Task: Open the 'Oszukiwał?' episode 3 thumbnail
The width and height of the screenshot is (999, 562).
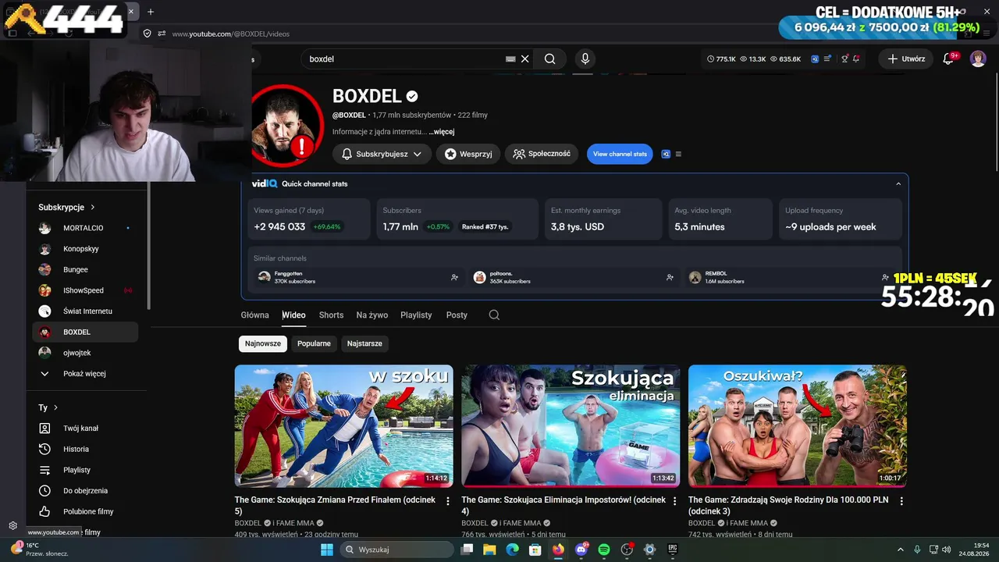Action: tap(798, 426)
